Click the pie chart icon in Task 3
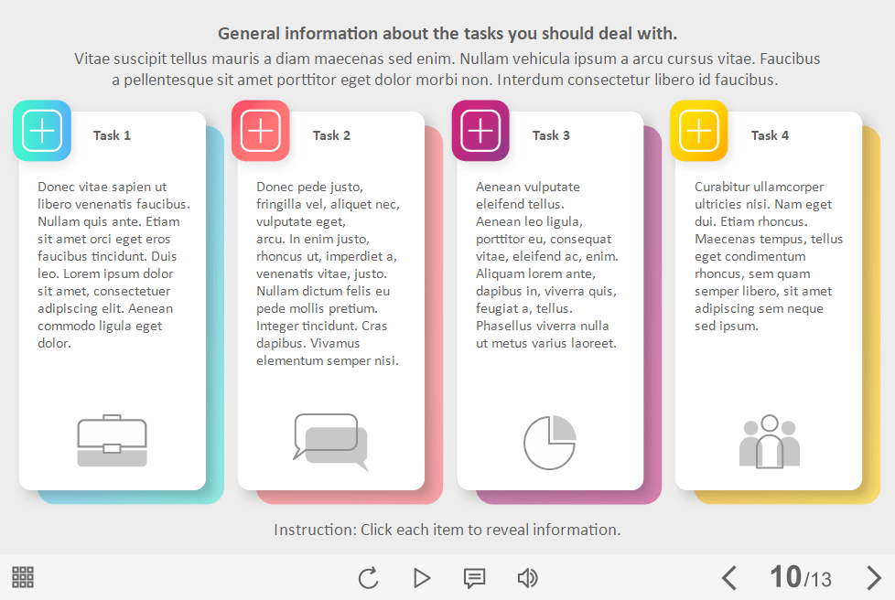 [x=550, y=442]
